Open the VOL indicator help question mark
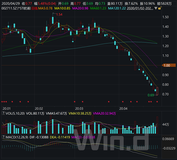 point(4,113)
